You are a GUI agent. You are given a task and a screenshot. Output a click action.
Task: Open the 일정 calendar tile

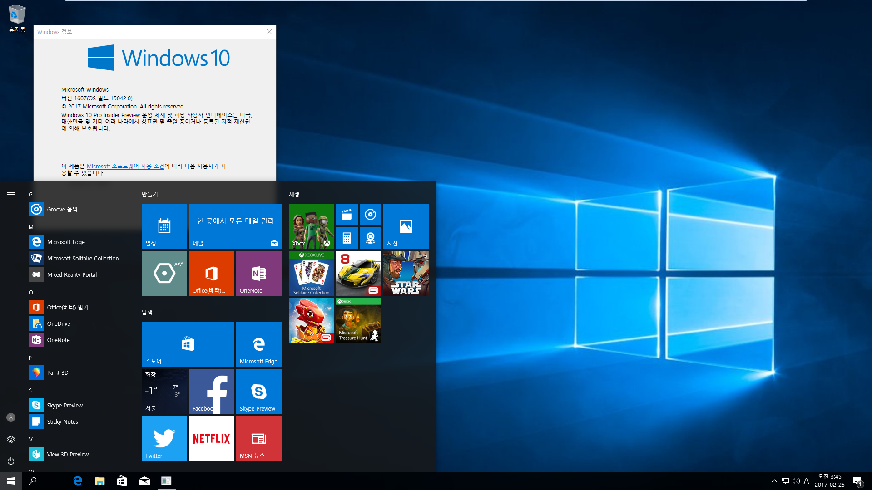pyautogui.click(x=164, y=226)
